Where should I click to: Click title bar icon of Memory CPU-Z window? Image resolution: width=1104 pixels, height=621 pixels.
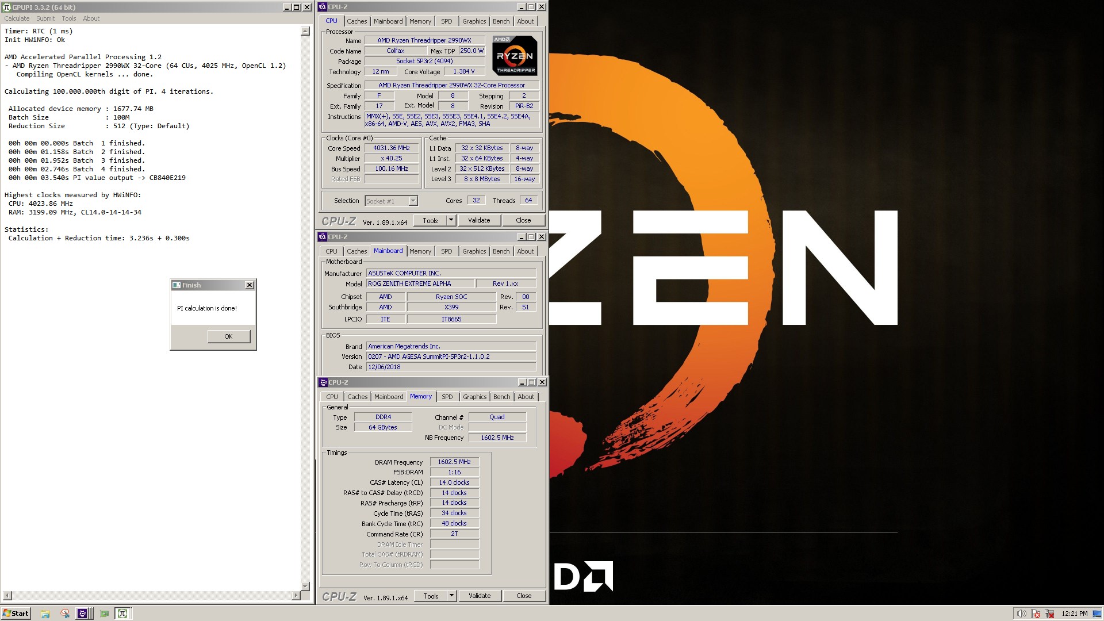pyautogui.click(x=324, y=382)
